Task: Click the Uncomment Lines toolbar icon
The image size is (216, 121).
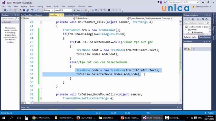Action: tap(96, 10)
